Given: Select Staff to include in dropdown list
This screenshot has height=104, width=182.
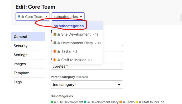Looking at the screenshot, I should point(77,60).
